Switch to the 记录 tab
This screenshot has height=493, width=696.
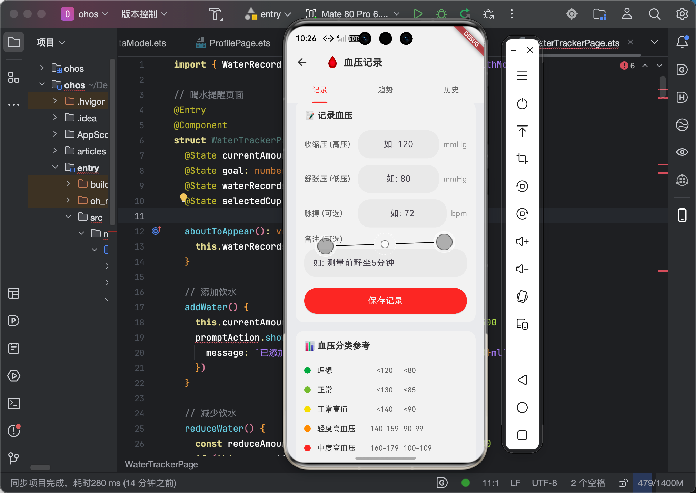coord(319,90)
